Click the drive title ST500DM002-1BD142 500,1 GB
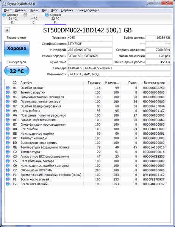Viewport: 175px width, 227px height. (x=87, y=30)
